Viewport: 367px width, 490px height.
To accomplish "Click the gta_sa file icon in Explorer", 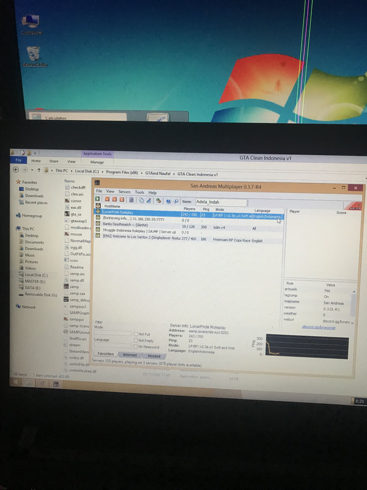I will coord(67,214).
